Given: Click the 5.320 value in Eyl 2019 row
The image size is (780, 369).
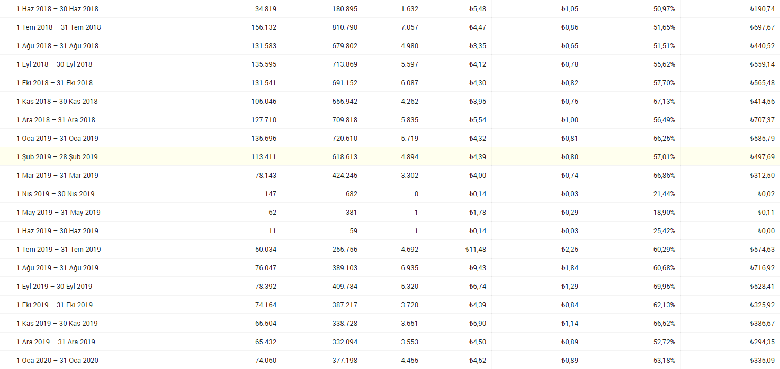Looking at the screenshot, I should 410,287.
